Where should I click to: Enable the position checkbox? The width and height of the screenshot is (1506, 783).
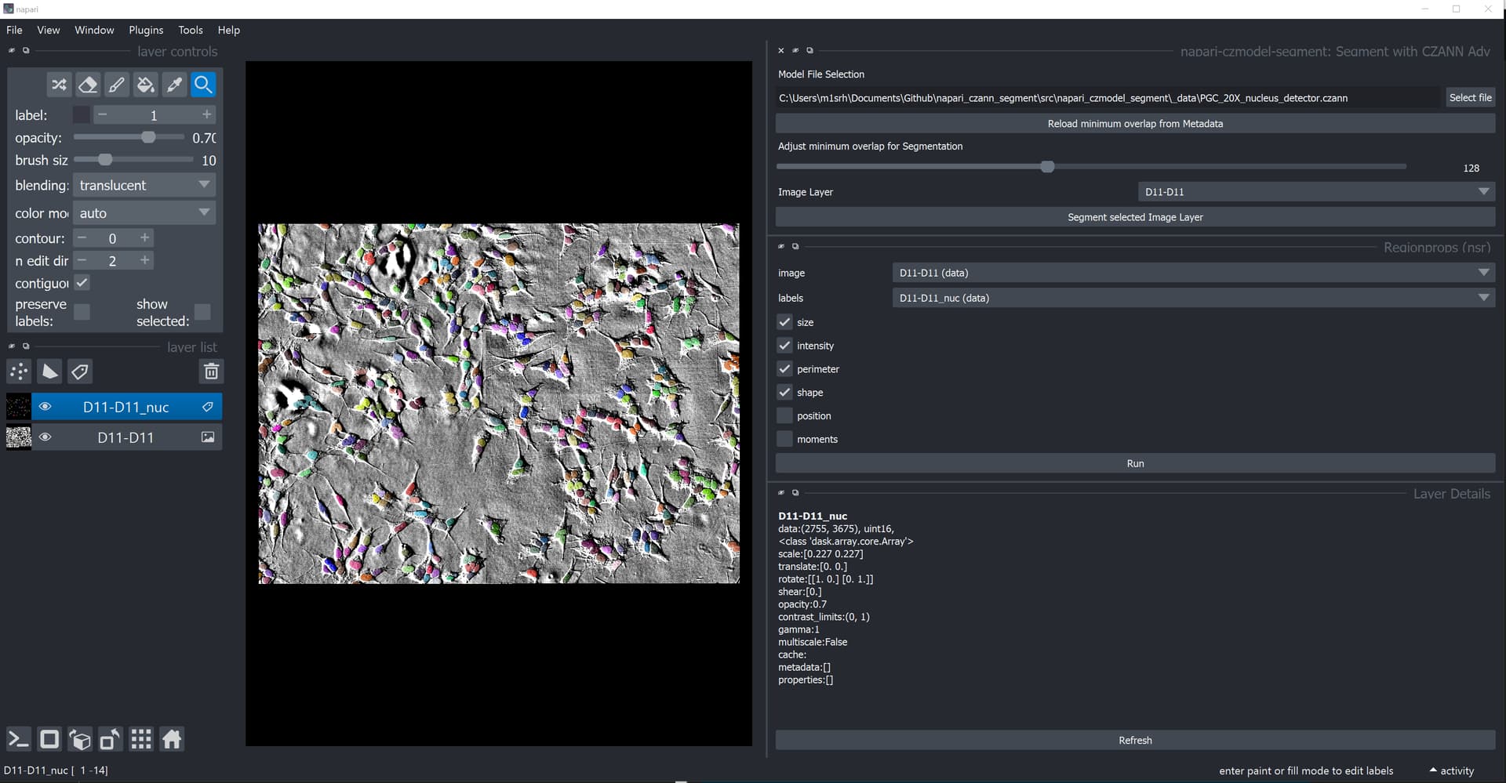point(784,415)
